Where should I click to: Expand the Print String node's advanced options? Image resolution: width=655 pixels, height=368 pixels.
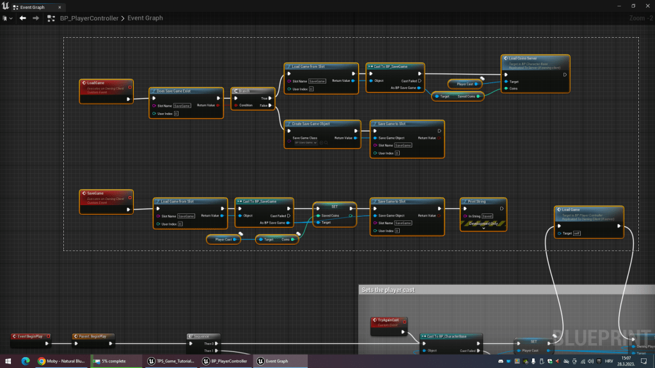[x=483, y=228]
